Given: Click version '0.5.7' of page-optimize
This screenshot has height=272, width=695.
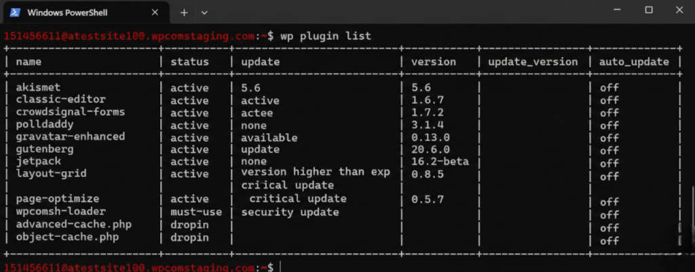Looking at the screenshot, I should pyautogui.click(x=428, y=199).
